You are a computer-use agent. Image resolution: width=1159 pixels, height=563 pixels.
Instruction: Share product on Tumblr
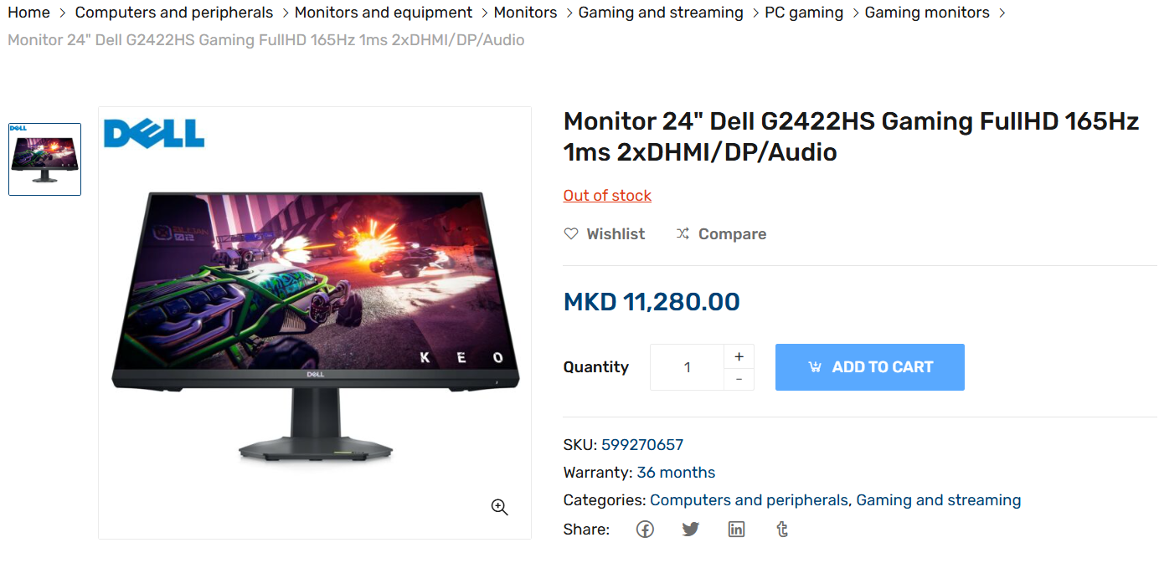click(782, 530)
